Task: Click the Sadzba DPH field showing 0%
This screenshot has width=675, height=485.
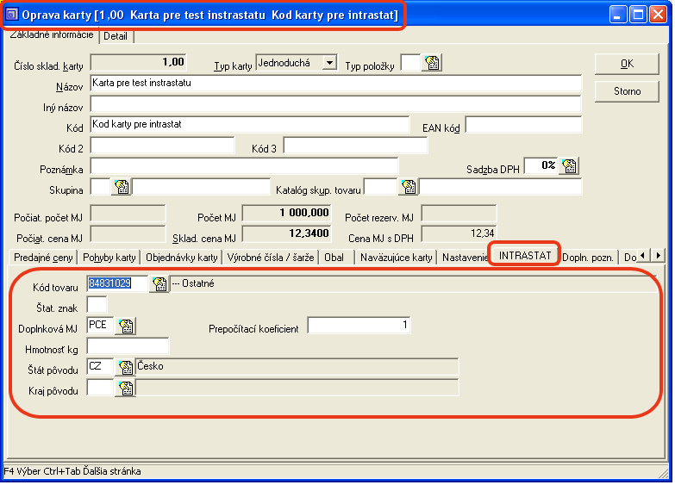Action: pos(541,165)
